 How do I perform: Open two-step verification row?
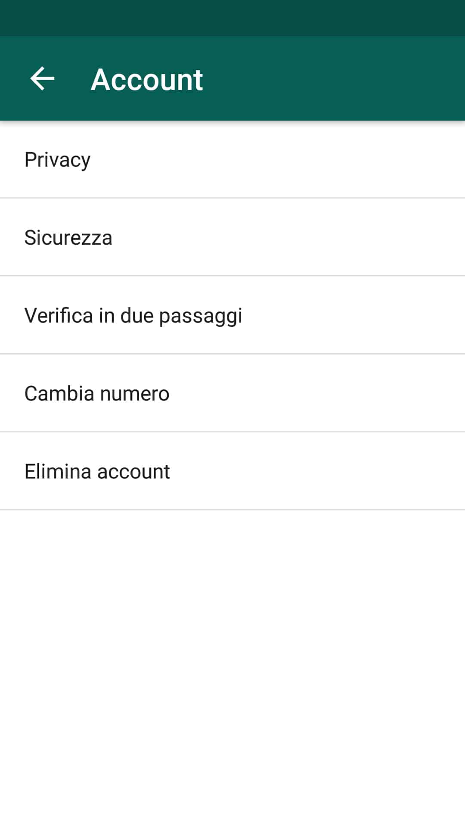point(232,316)
